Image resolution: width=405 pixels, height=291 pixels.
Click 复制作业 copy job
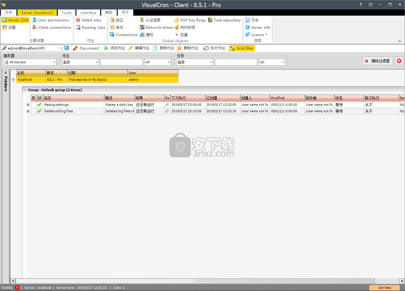(x=164, y=48)
